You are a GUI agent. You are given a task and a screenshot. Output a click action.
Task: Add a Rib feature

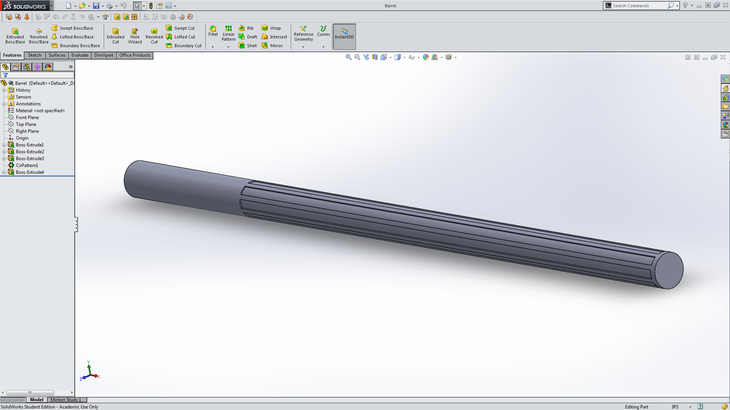246,28
